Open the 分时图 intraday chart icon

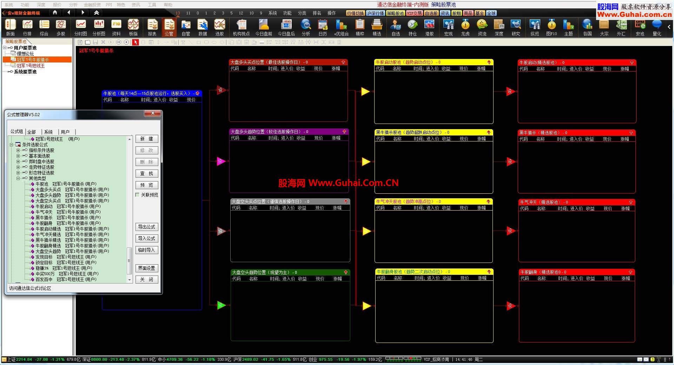point(80,27)
